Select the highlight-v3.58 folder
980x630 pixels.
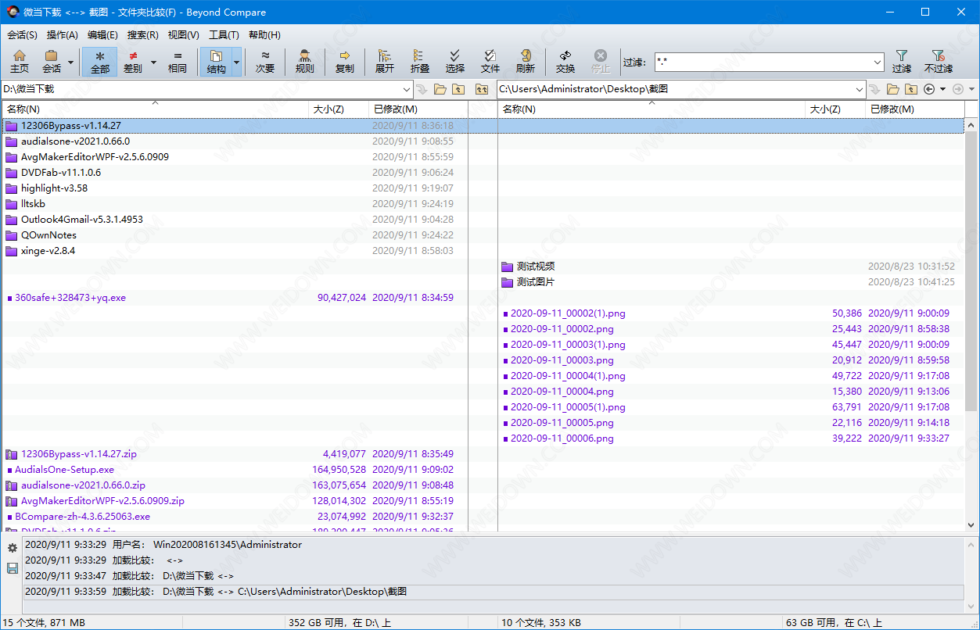click(x=54, y=188)
